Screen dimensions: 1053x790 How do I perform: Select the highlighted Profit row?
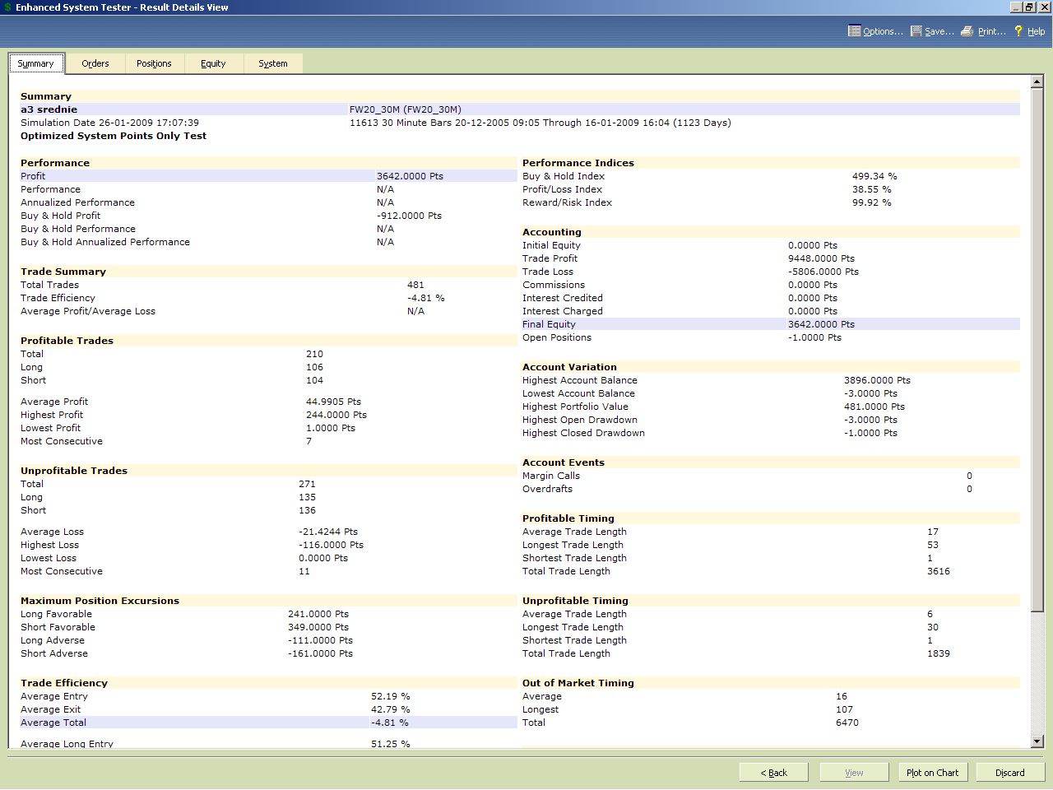tap(268, 176)
